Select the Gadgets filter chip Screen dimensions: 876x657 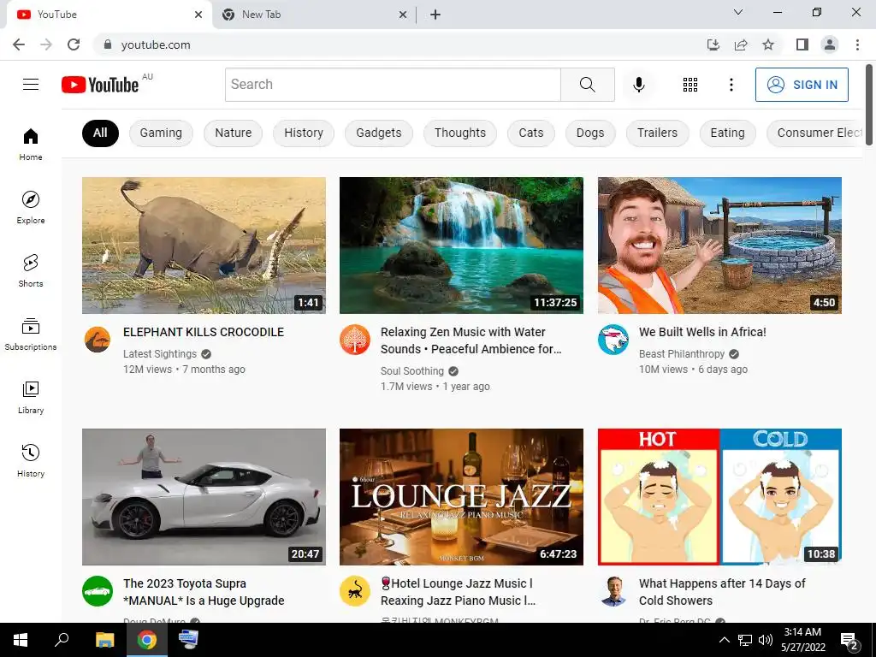point(379,133)
